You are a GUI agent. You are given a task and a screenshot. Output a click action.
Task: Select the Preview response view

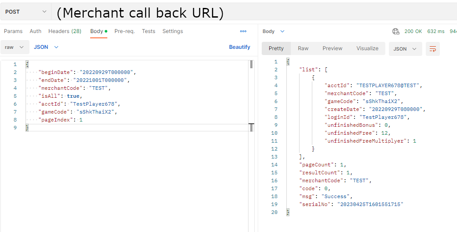[332, 48]
